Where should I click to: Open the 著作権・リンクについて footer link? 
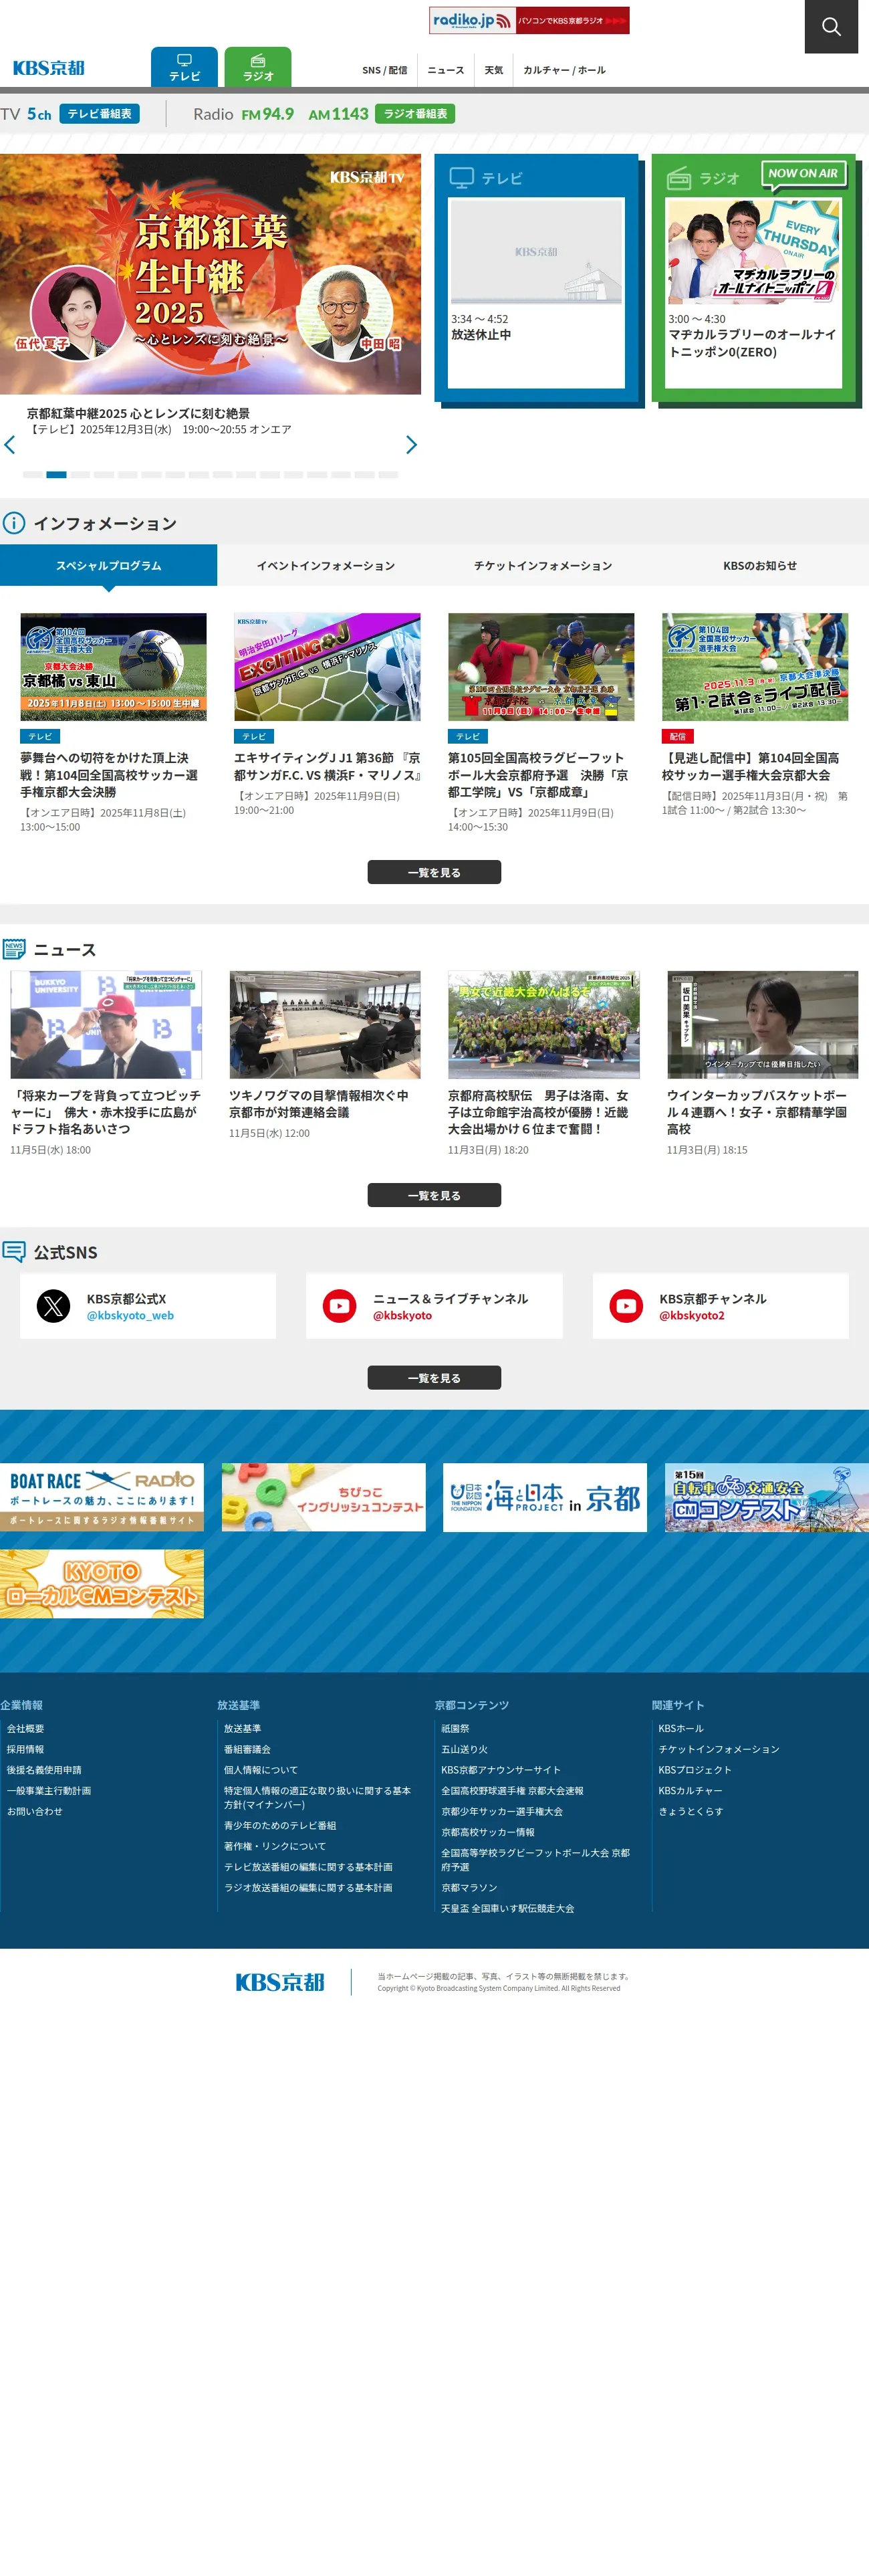(275, 1846)
